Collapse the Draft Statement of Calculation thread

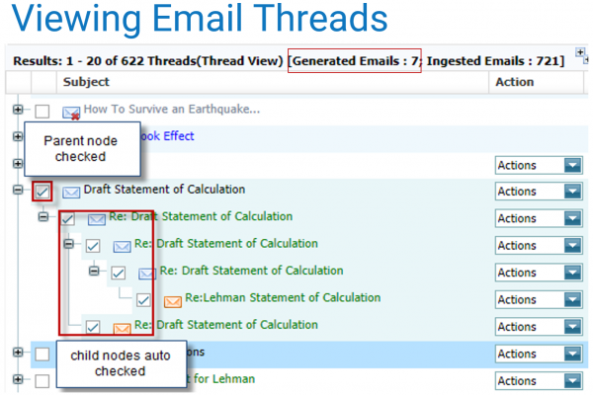[18, 191]
